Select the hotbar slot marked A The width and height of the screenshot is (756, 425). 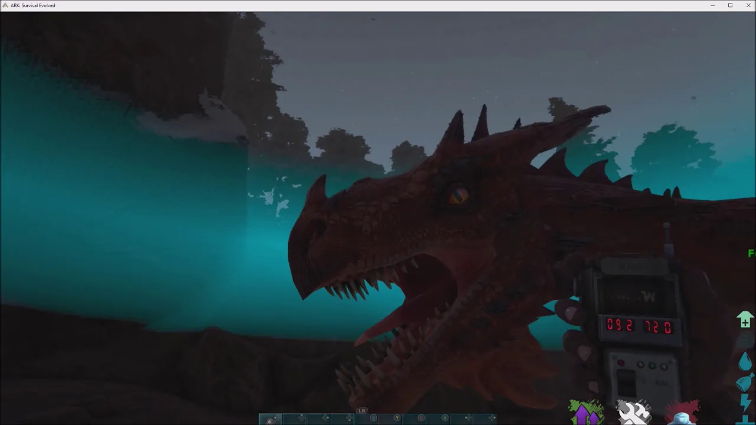(x=438, y=419)
